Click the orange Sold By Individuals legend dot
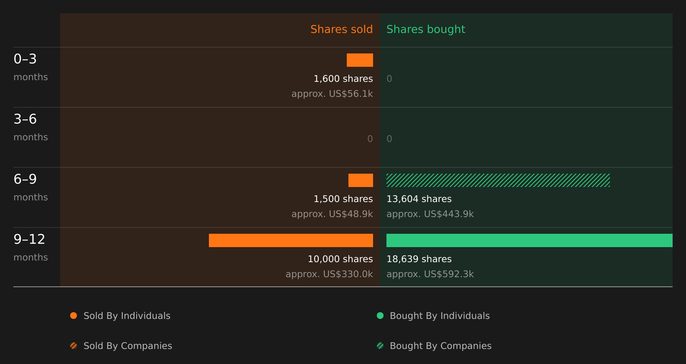 point(74,316)
